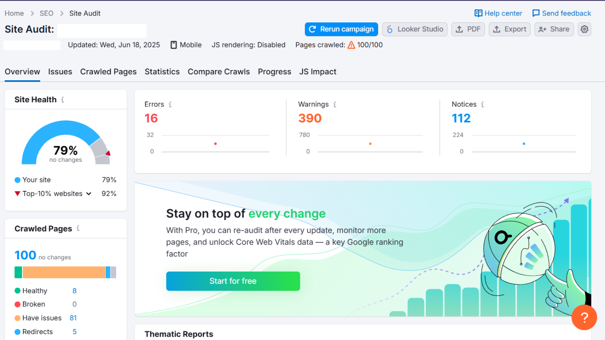Open the Statistics tab
The height and width of the screenshot is (340, 605).
[162, 72]
